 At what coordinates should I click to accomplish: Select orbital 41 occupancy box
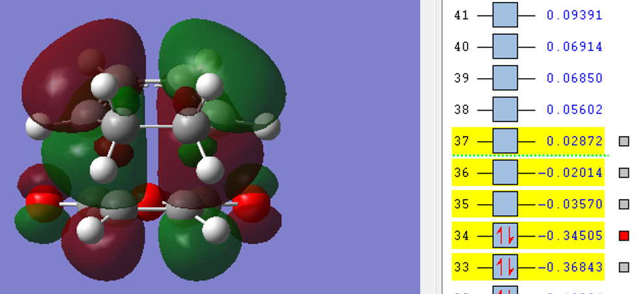(505, 15)
